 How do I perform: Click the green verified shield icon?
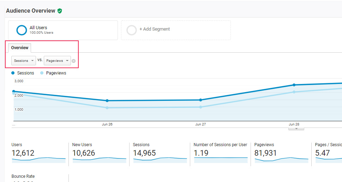tap(60, 11)
